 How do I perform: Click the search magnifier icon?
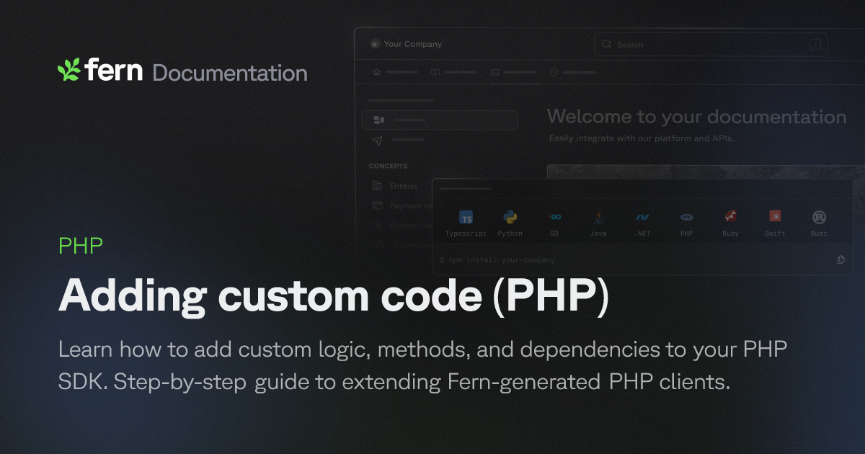[x=607, y=45]
